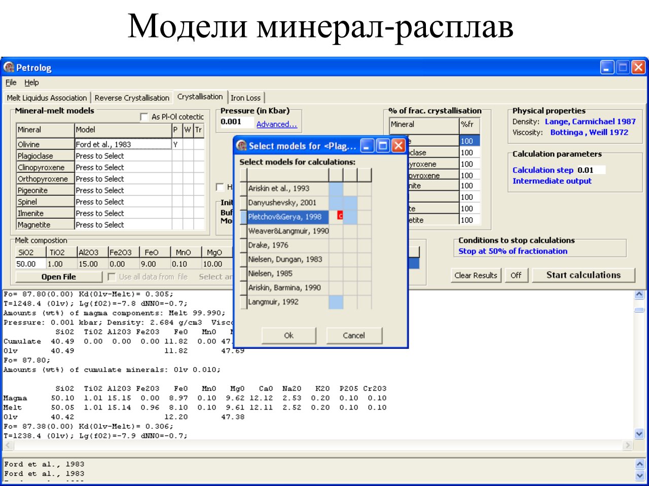This screenshot has width=649, height=486.
Task: Click the Pressure value field 0.001
Action: (236, 122)
